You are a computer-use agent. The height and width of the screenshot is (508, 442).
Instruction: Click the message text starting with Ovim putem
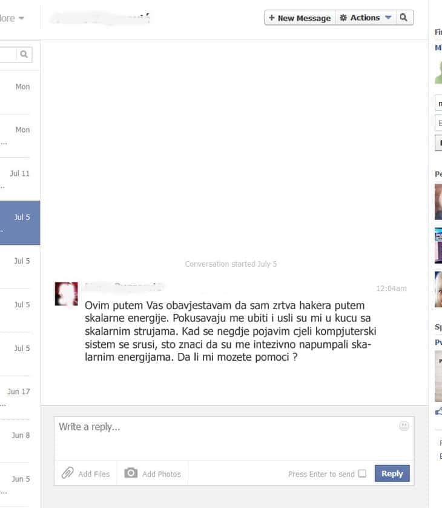point(230,331)
